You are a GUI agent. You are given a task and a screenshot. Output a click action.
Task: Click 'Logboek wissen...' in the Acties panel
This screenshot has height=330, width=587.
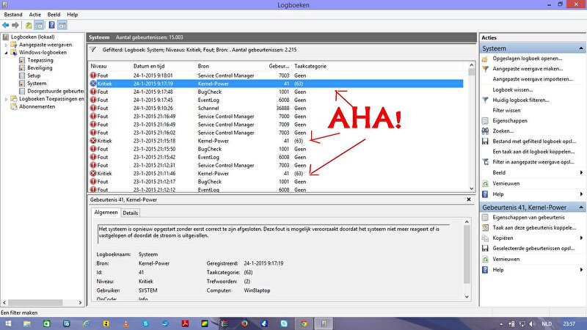coord(513,89)
